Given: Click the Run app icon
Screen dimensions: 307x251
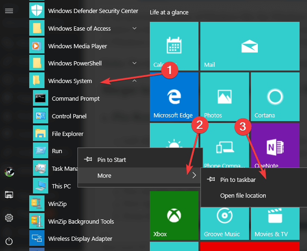Looking at the screenshot, I should point(40,151).
